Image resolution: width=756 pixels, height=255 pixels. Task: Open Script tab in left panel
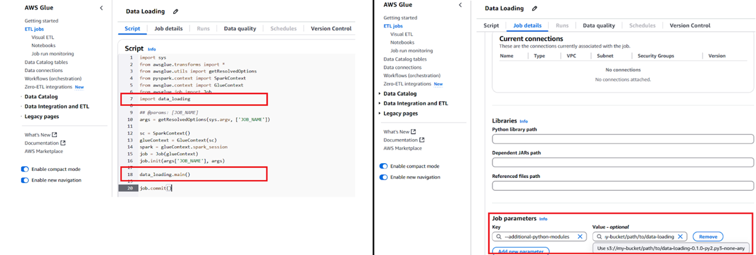click(132, 28)
